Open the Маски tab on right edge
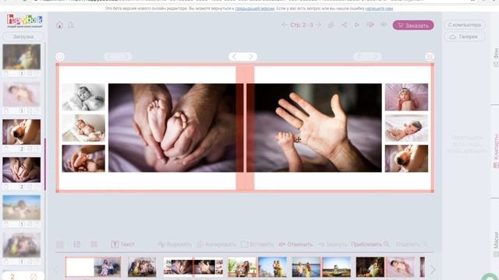Screen dimensions: 499x280 point(495,243)
